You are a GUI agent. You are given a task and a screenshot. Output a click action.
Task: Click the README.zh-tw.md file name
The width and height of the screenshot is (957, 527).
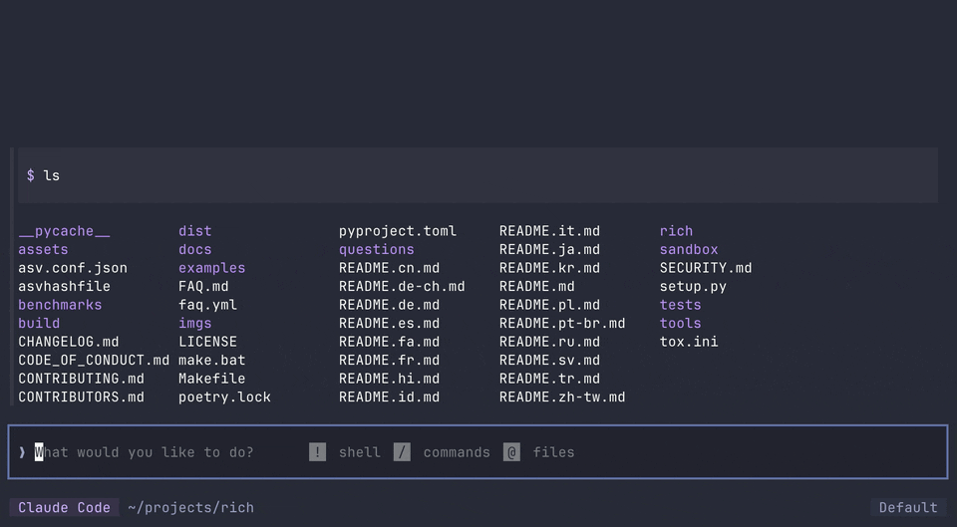pyautogui.click(x=562, y=396)
